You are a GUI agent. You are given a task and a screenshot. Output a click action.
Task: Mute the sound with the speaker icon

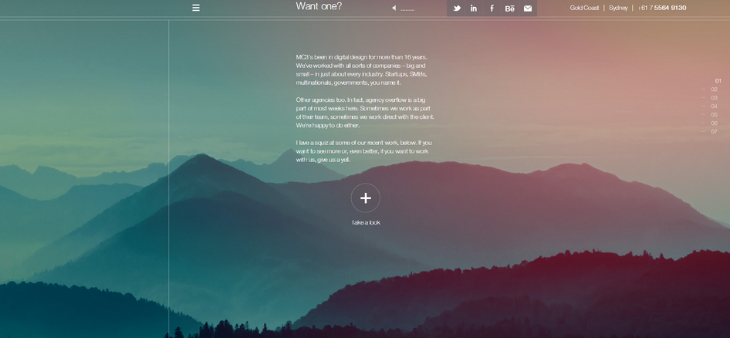394,8
